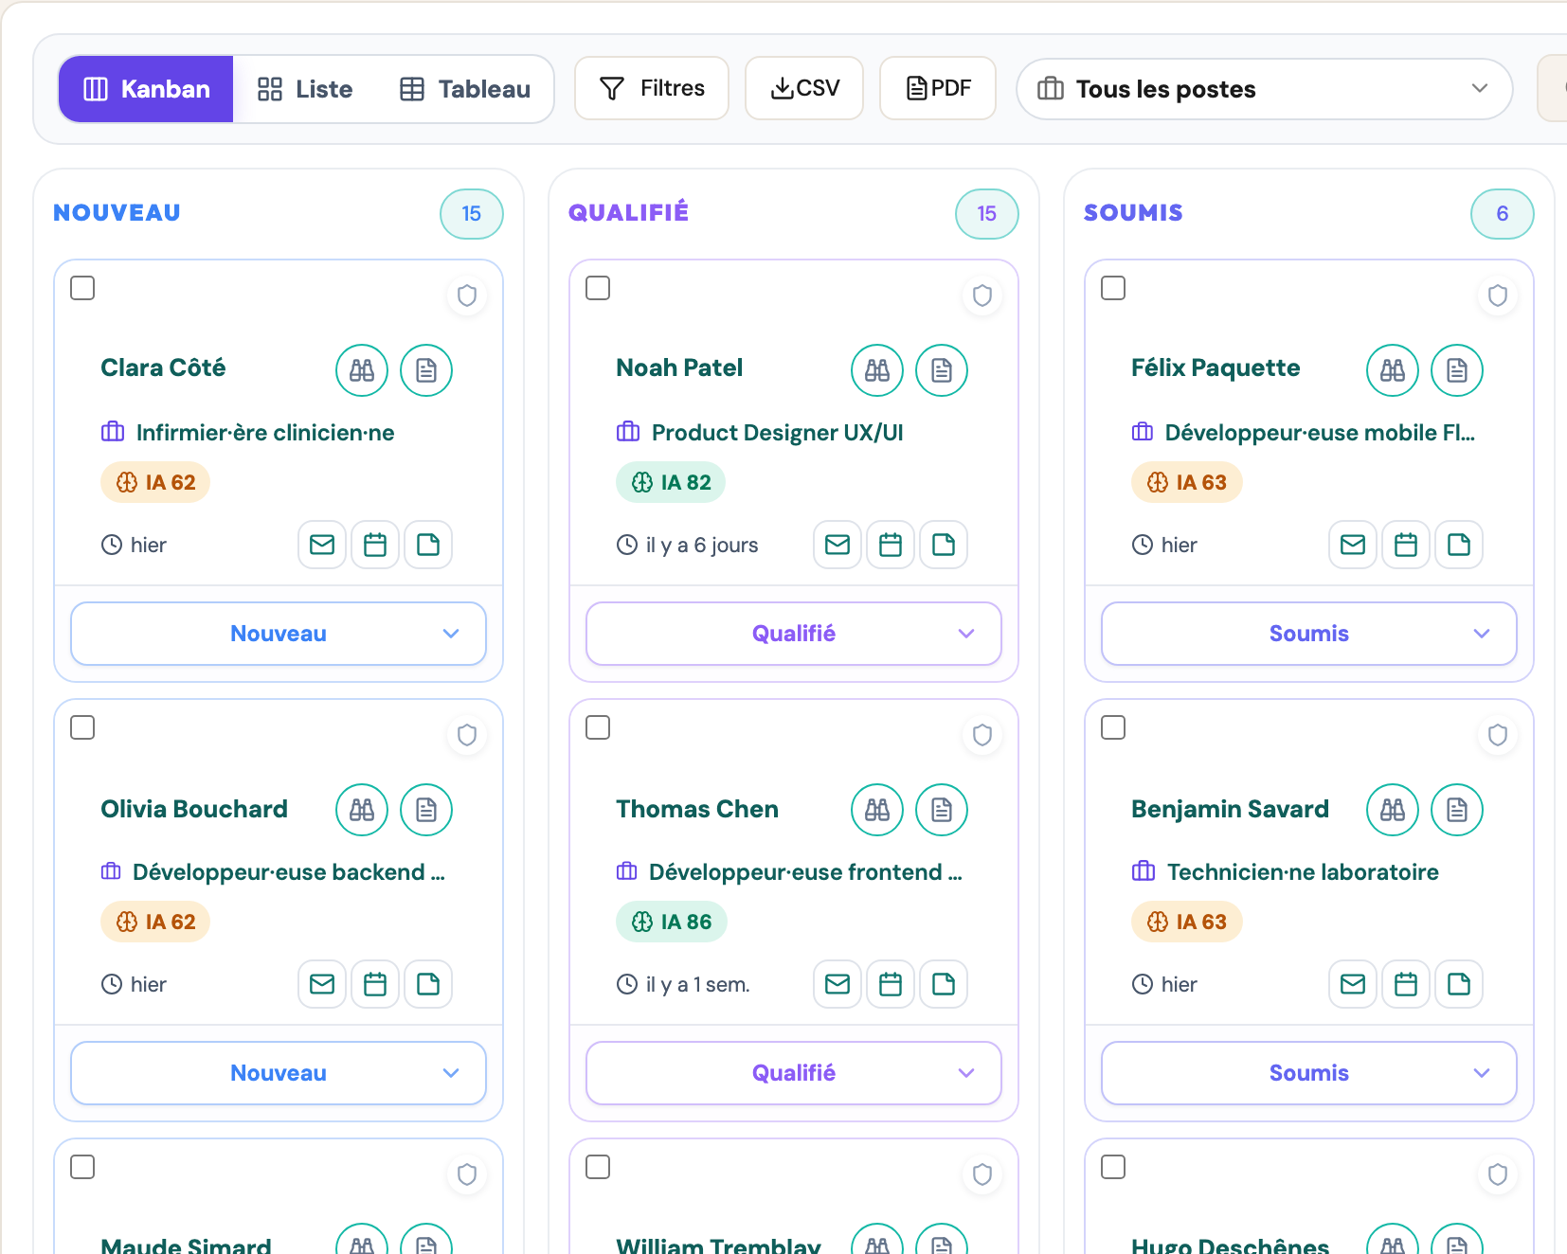Switch to Liste view tab
The height and width of the screenshot is (1254, 1567).
click(305, 89)
